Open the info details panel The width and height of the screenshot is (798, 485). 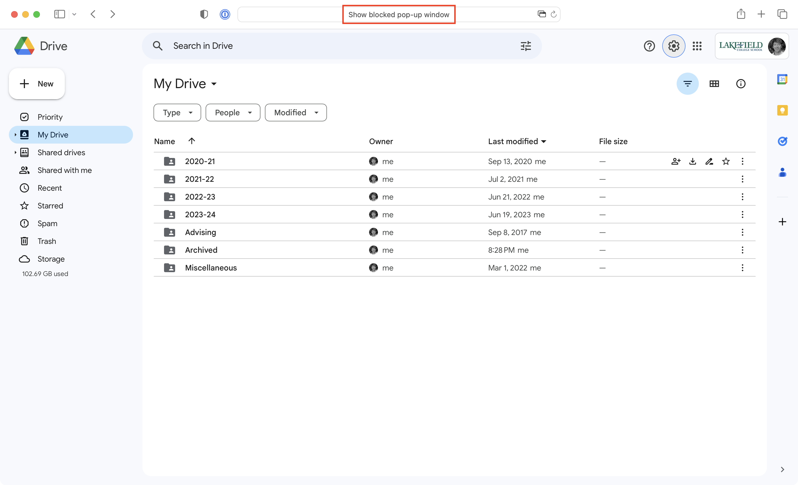741,84
